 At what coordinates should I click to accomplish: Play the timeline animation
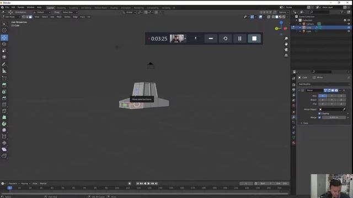click(x=148, y=183)
